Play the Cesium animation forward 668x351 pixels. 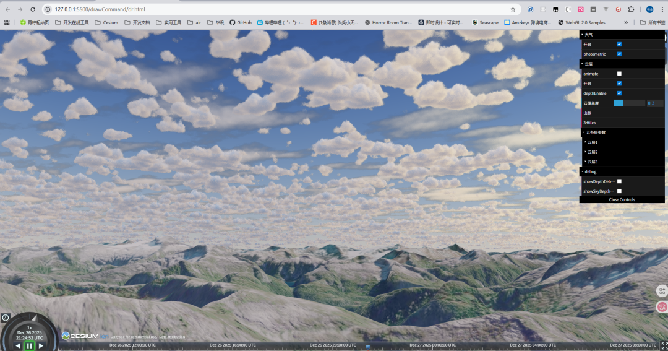click(41, 345)
